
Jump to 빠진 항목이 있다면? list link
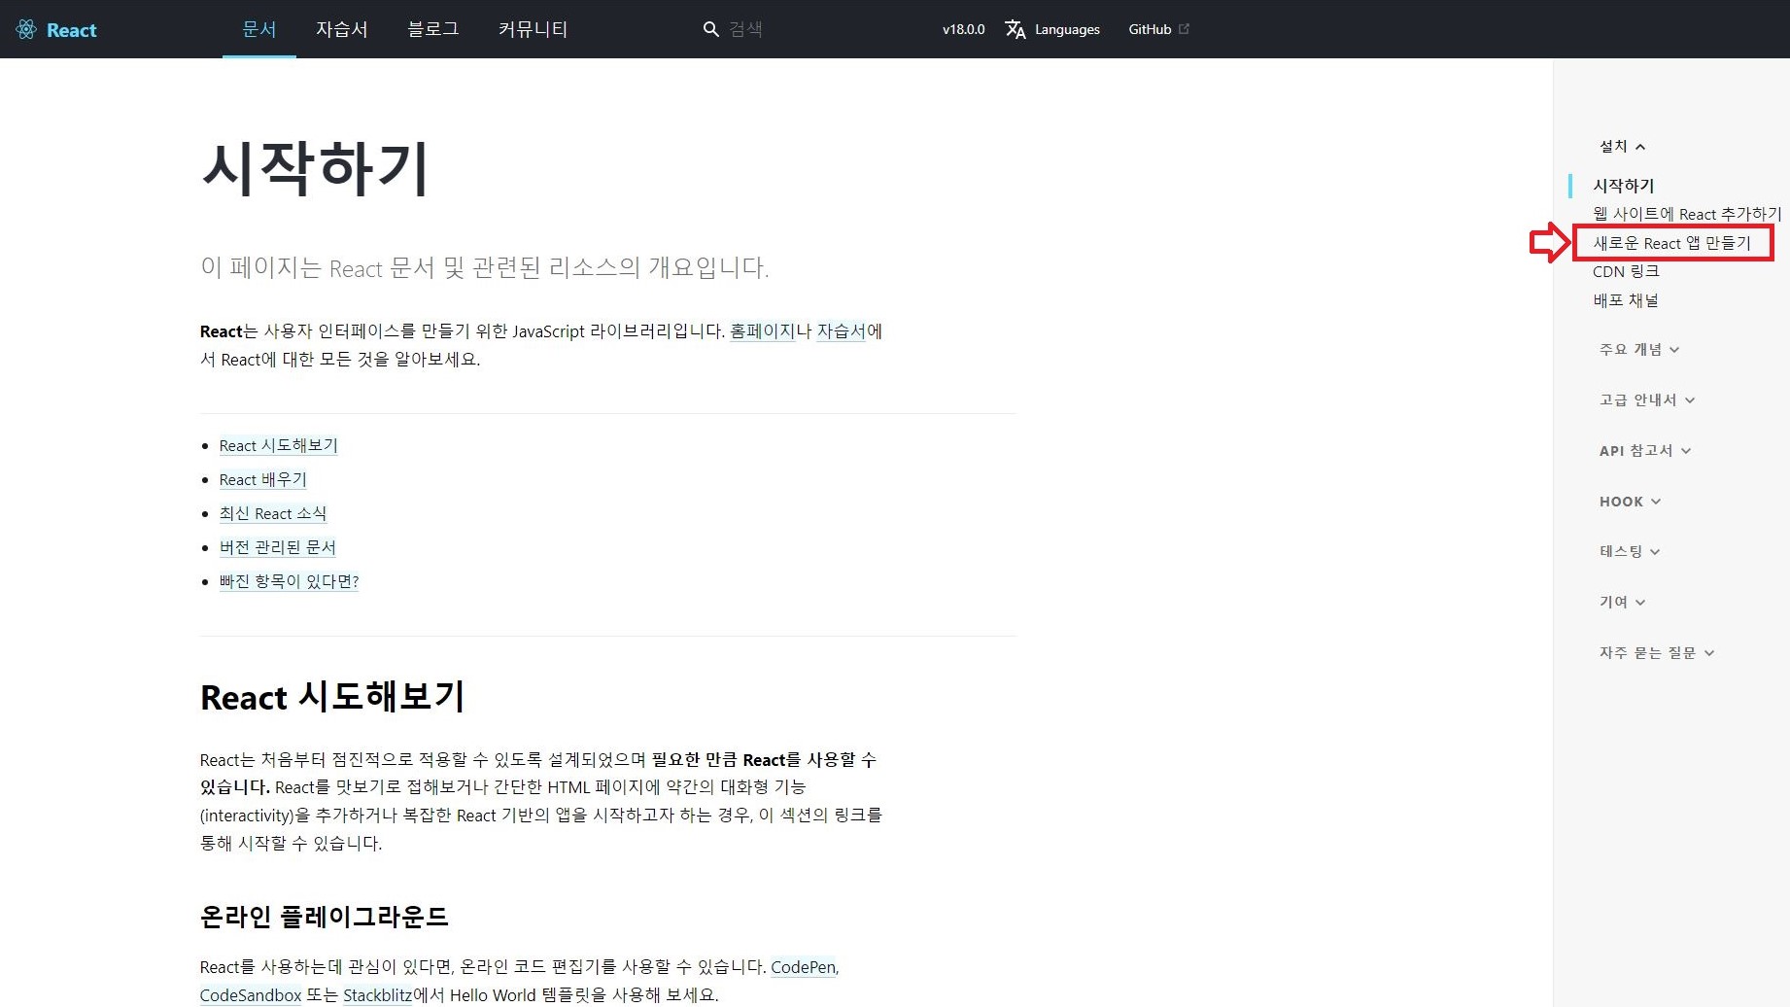[289, 581]
